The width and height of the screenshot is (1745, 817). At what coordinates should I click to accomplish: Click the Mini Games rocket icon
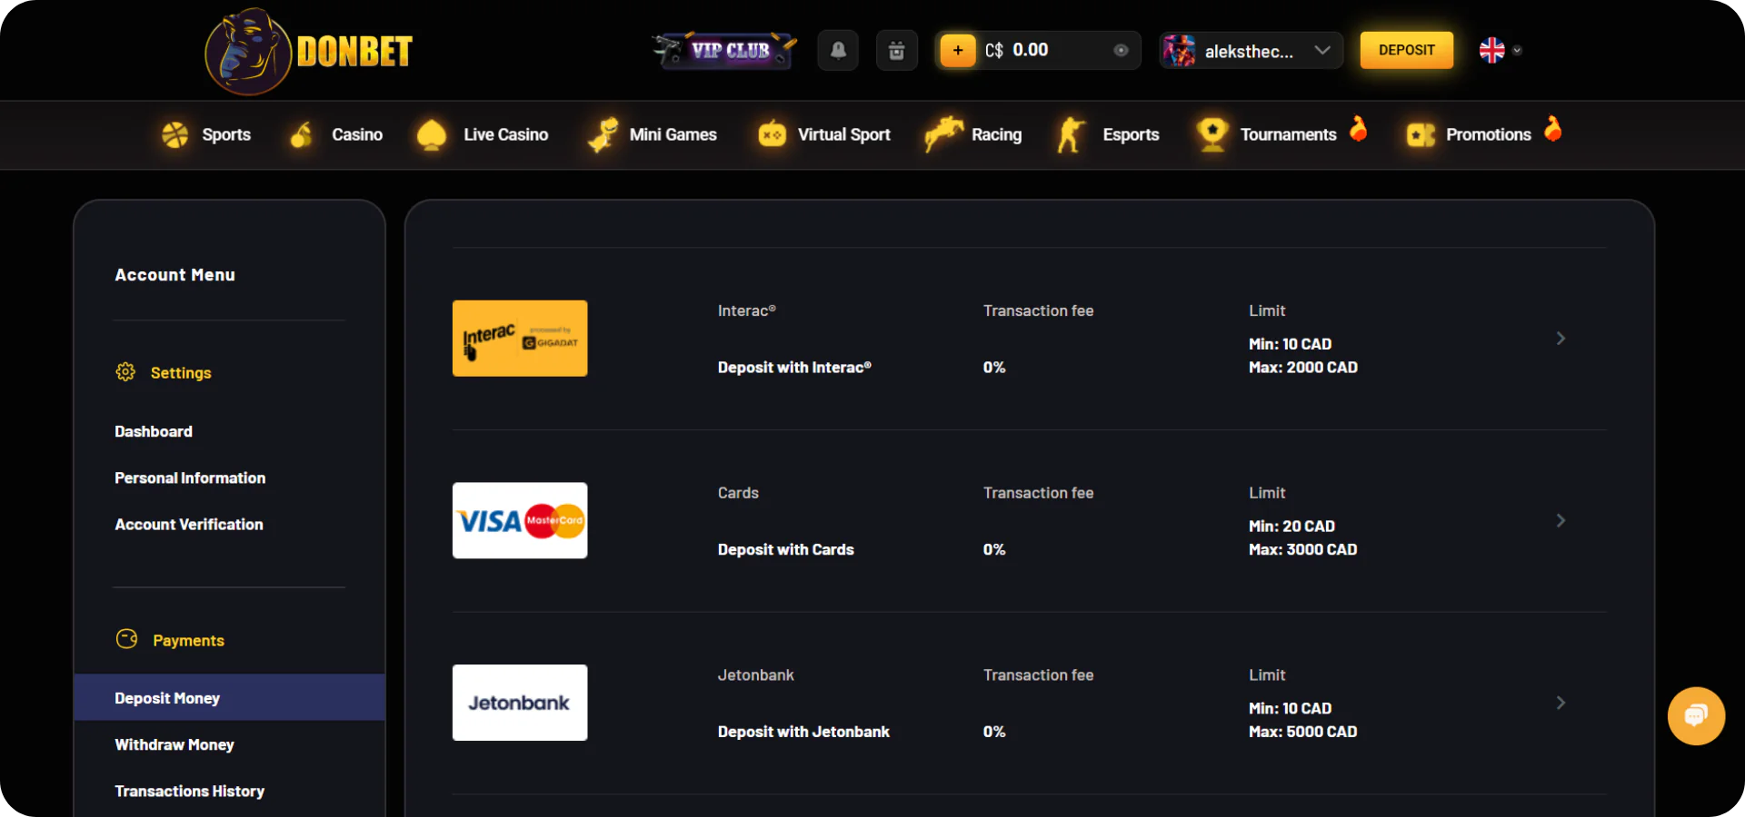(603, 134)
